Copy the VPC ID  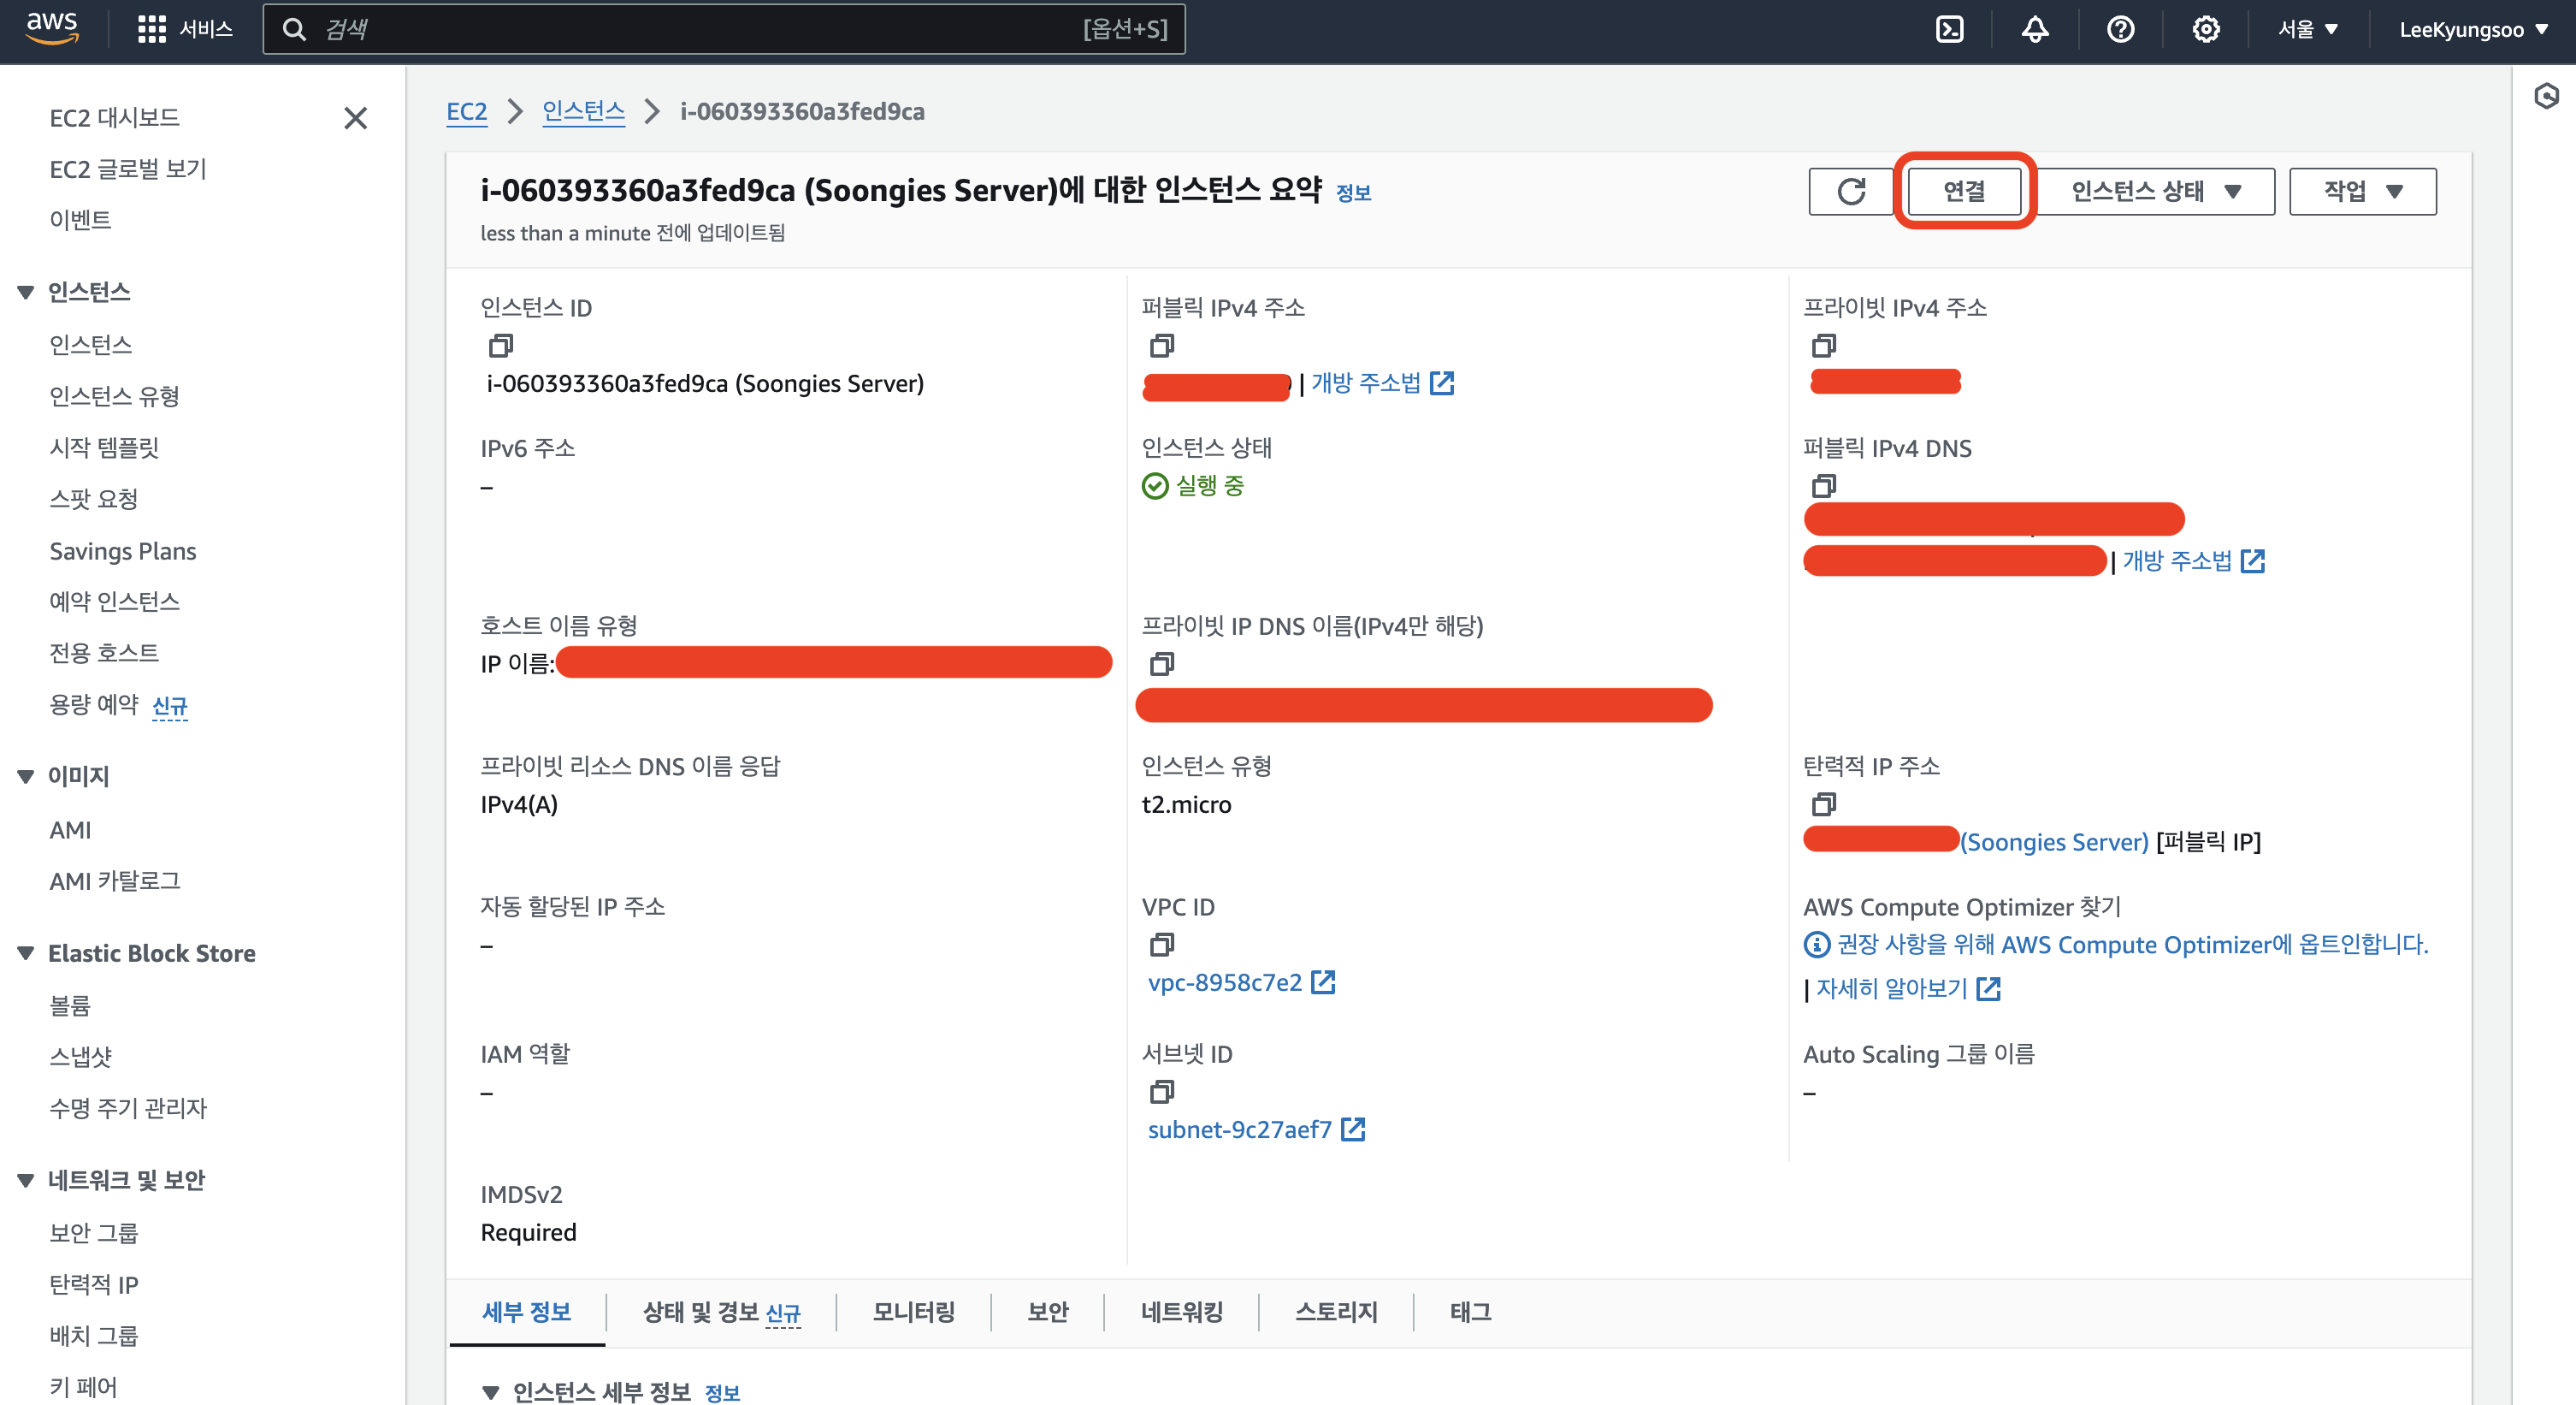click(x=1161, y=944)
